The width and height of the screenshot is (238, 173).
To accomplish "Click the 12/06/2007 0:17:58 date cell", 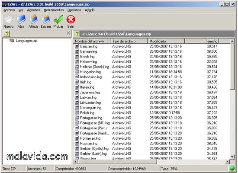I will click(165, 113).
